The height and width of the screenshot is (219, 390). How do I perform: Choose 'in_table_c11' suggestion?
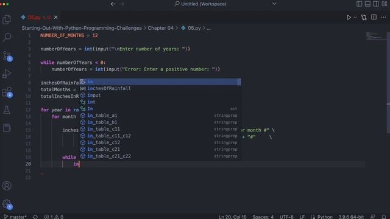point(160,129)
